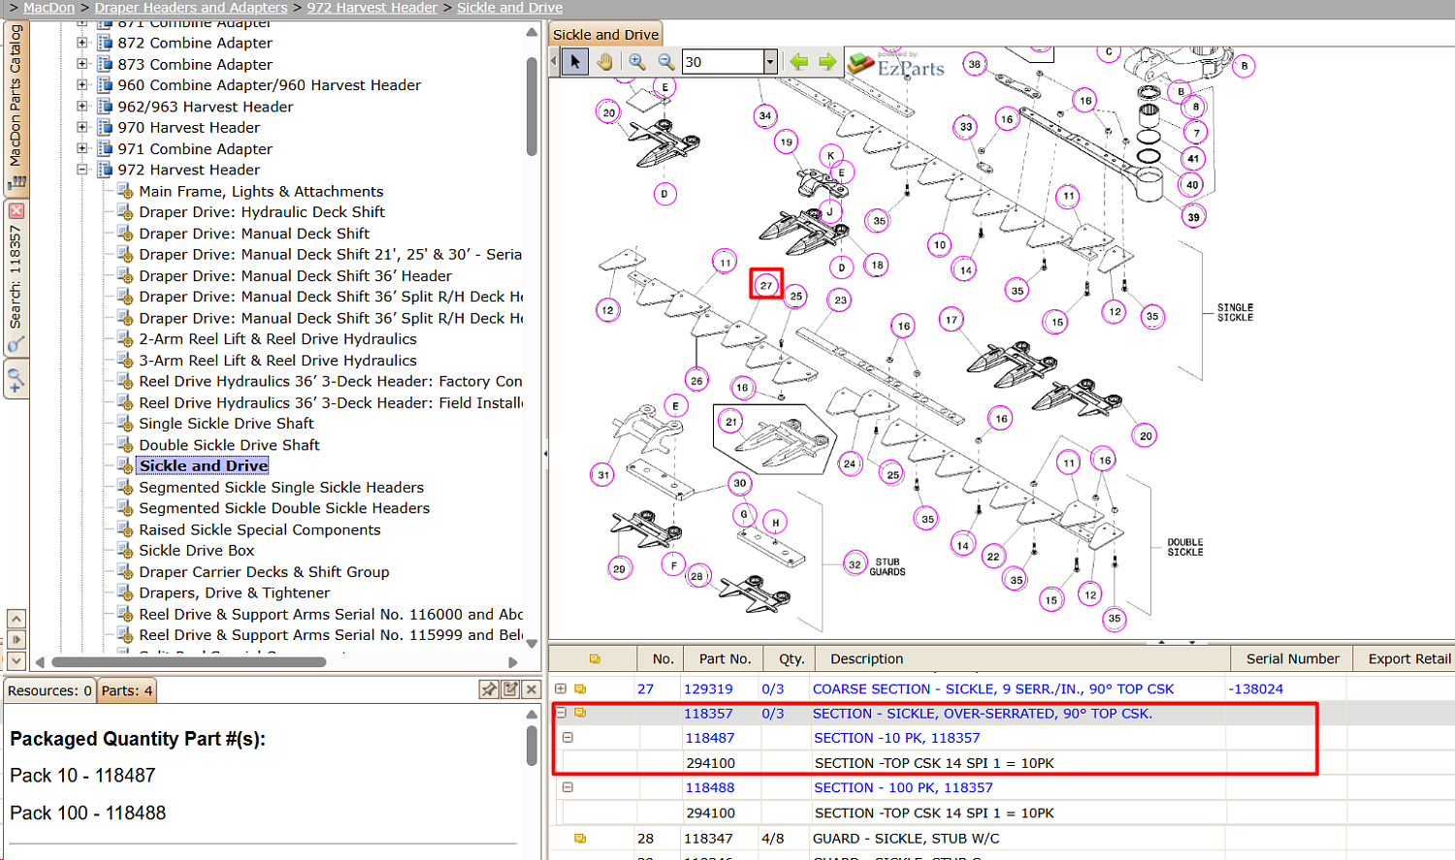The height and width of the screenshot is (860, 1455).
Task: Select callout 41 on the diagram
Action: (1193, 158)
